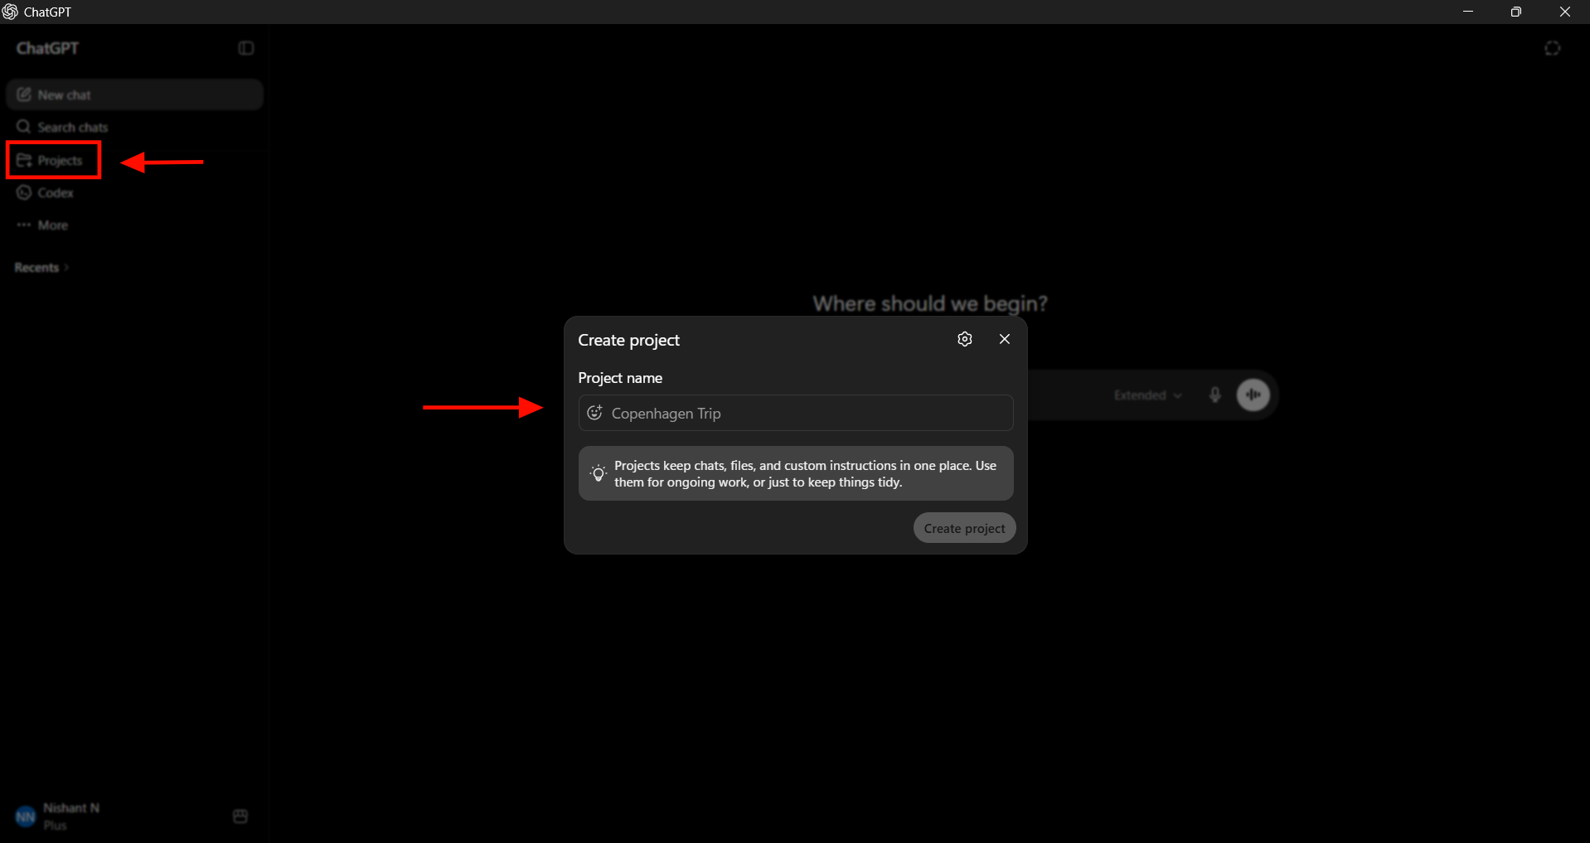Click the "Where should we begin?" heading
Image resolution: width=1590 pixels, height=843 pixels.
point(930,303)
